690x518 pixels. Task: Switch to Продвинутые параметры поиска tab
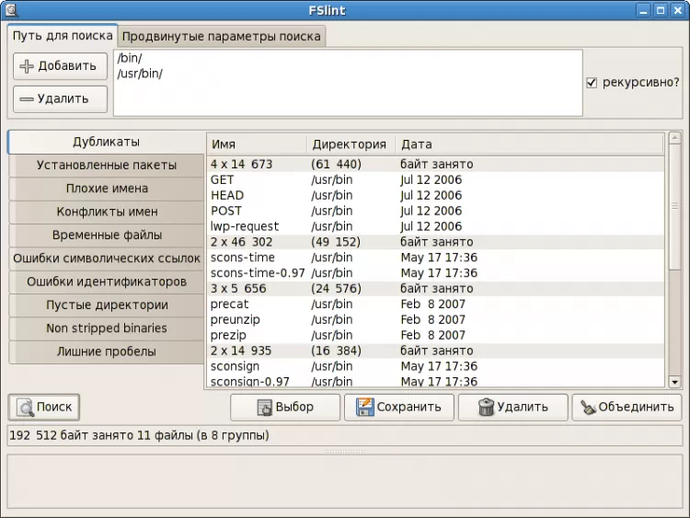click(x=222, y=36)
